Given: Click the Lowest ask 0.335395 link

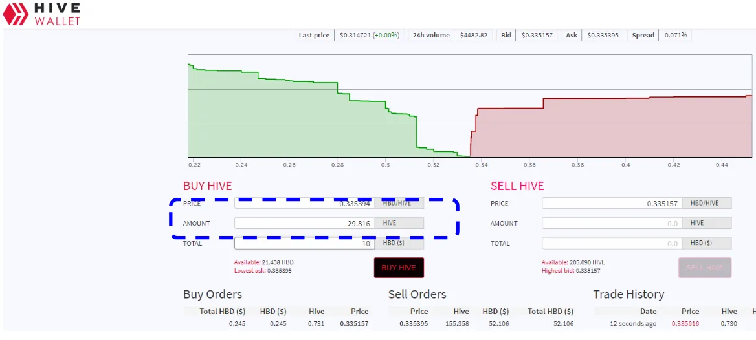Looking at the screenshot, I should click(263, 271).
